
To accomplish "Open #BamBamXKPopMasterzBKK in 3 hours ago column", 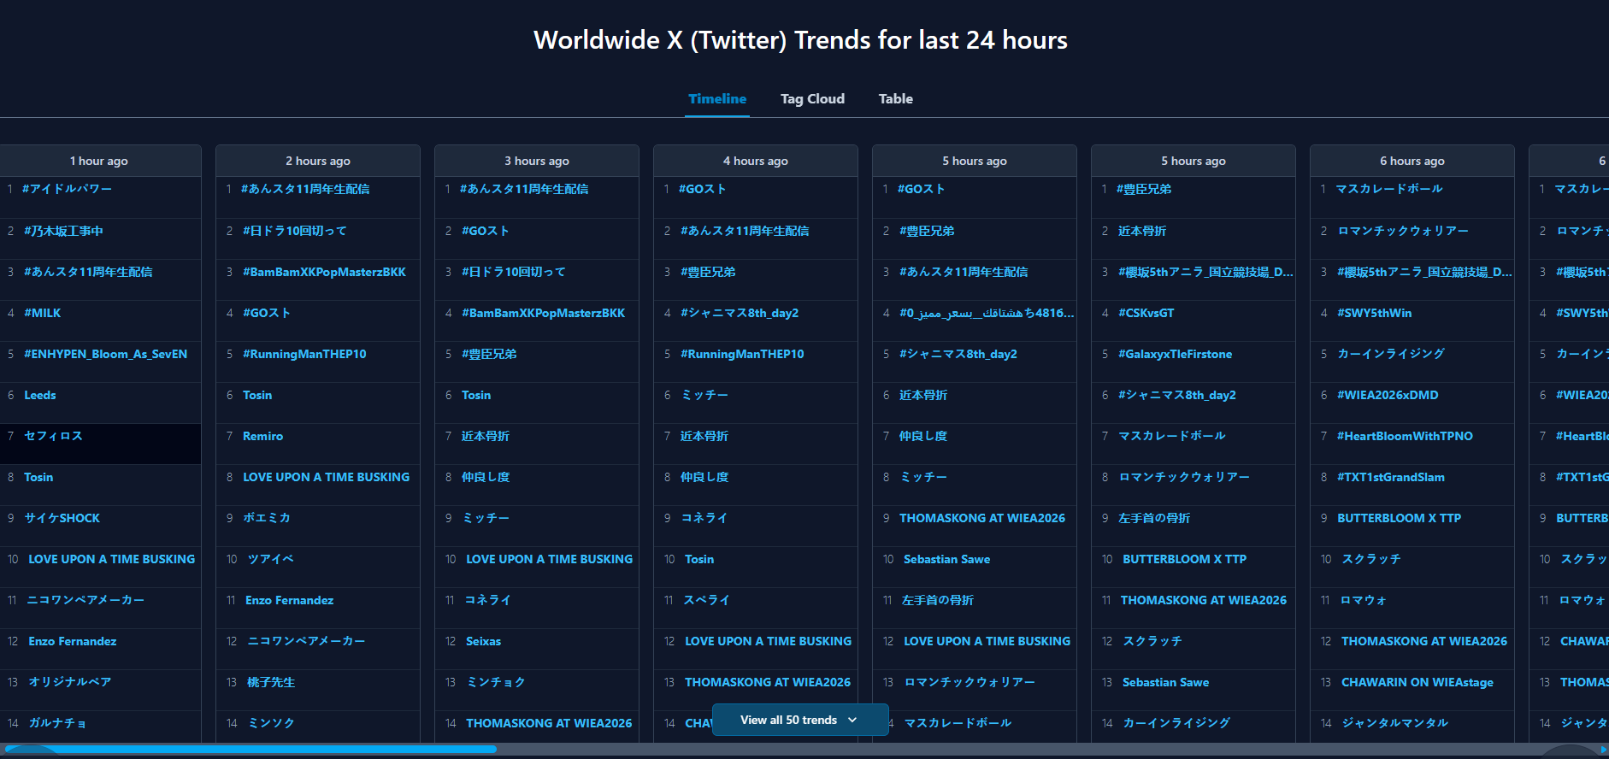I will coord(543,313).
